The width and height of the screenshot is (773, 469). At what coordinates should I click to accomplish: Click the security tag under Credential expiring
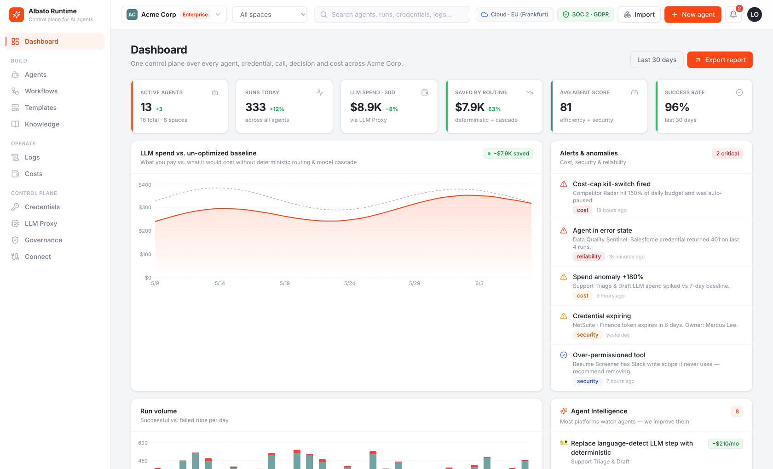pyautogui.click(x=588, y=335)
